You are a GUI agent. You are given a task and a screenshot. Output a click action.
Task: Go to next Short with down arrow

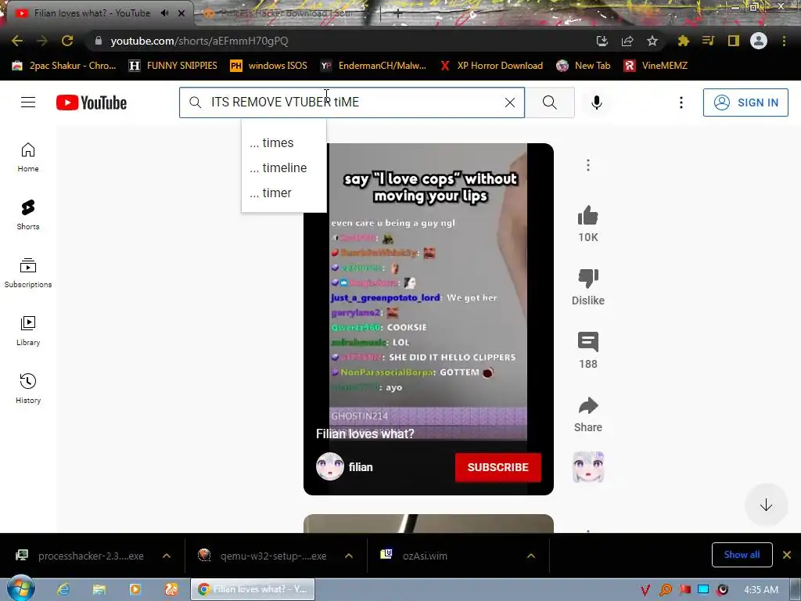pos(766,506)
